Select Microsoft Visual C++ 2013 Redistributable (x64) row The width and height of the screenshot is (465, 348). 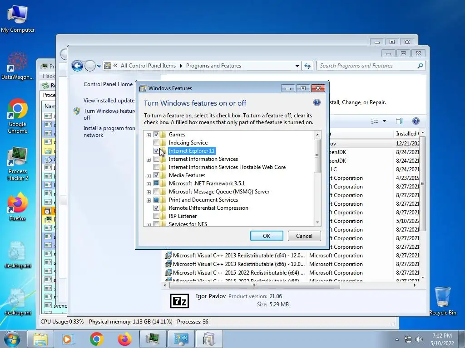click(x=292, y=256)
